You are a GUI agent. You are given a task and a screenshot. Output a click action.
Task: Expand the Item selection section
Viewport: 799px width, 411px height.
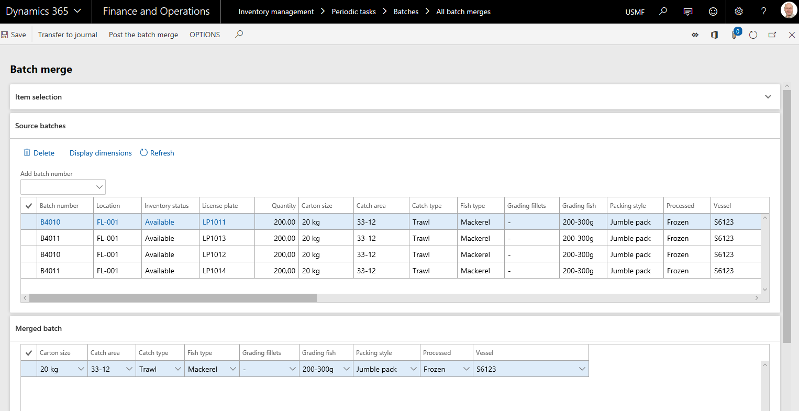[x=768, y=96]
